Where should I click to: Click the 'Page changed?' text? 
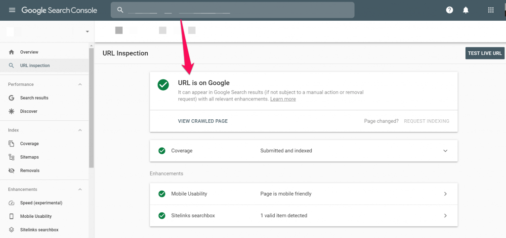pos(381,121)
